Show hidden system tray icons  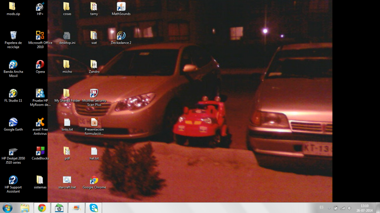329,208
